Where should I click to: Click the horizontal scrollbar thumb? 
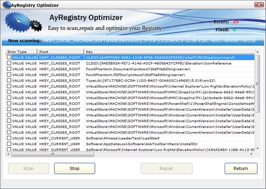[53, 154]
